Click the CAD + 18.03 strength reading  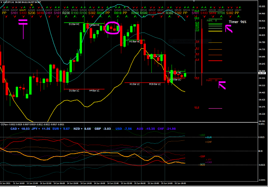pos(20,129)
